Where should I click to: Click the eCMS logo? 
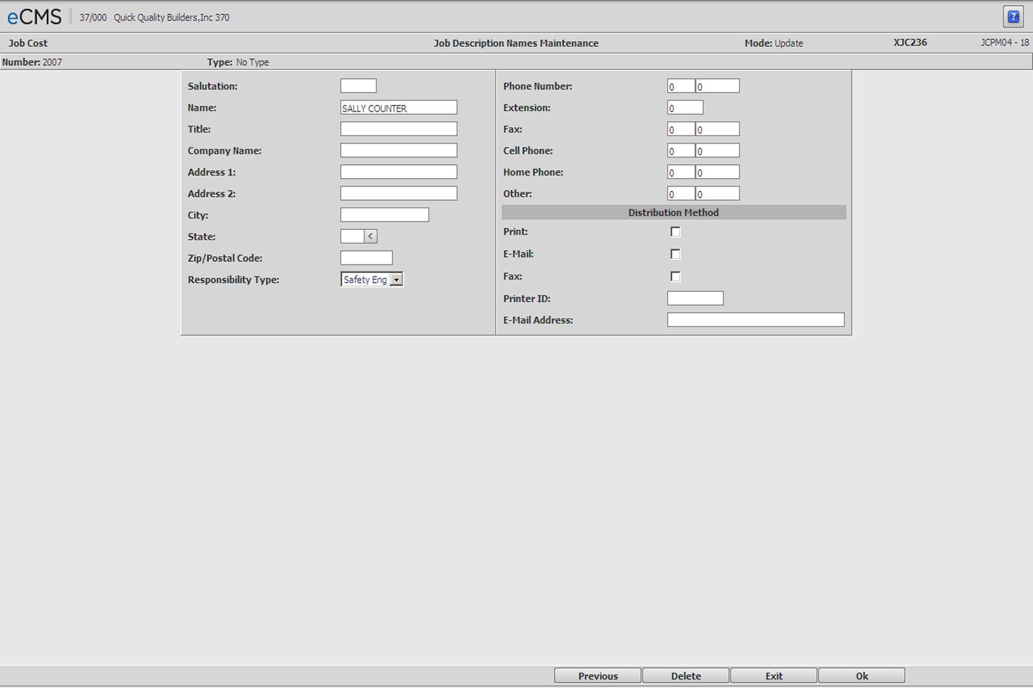coord(34,17)
